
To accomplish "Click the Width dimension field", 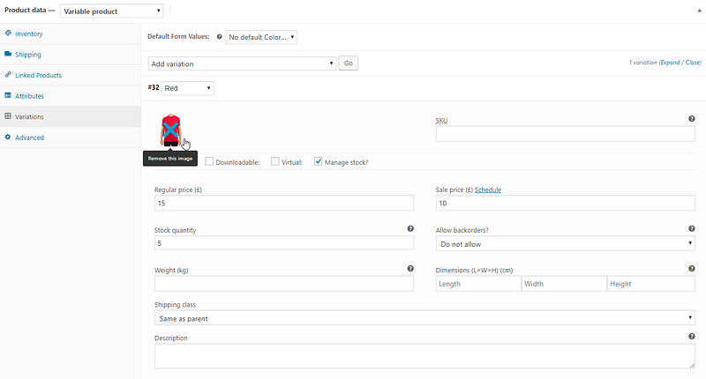I will [x=564, y=284].
